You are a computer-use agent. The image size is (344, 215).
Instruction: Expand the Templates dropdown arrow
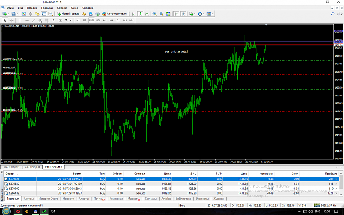coord(212,14)
